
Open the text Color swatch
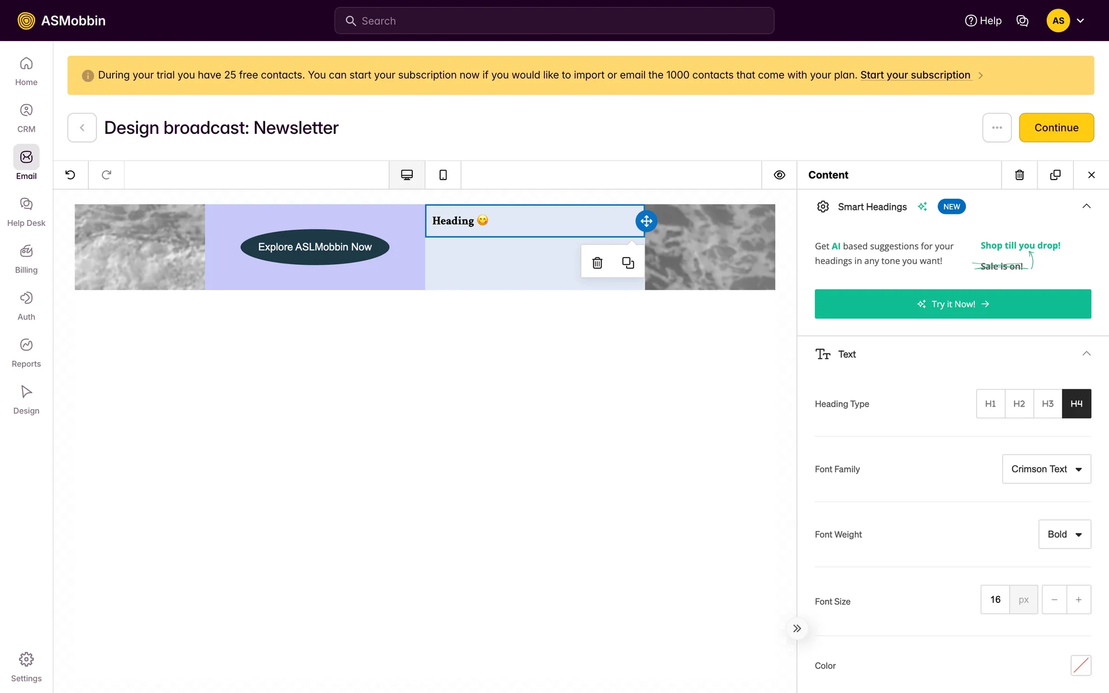(1081, 665)
